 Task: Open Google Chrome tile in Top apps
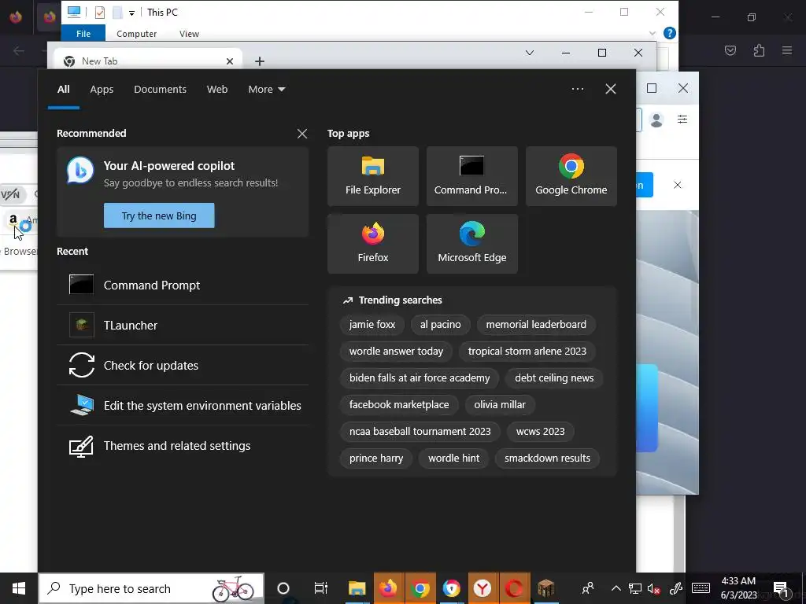point(571,176)
